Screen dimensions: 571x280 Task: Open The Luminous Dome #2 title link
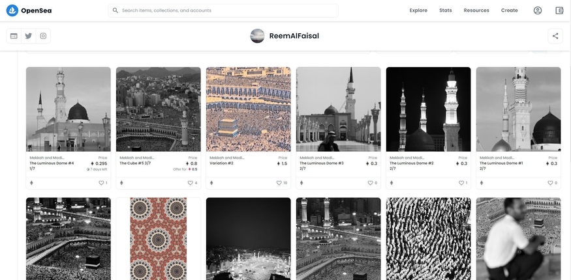click(412, 163)
